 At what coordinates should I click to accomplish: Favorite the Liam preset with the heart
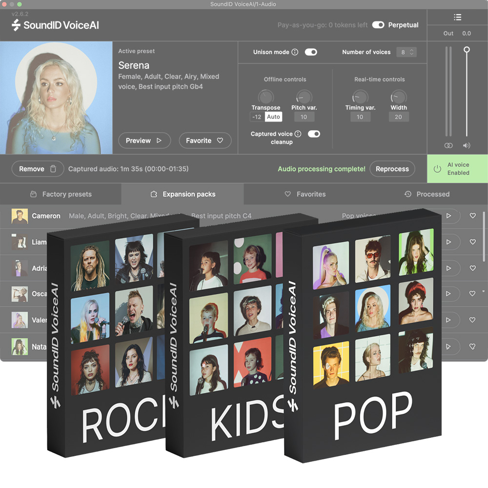472,242
